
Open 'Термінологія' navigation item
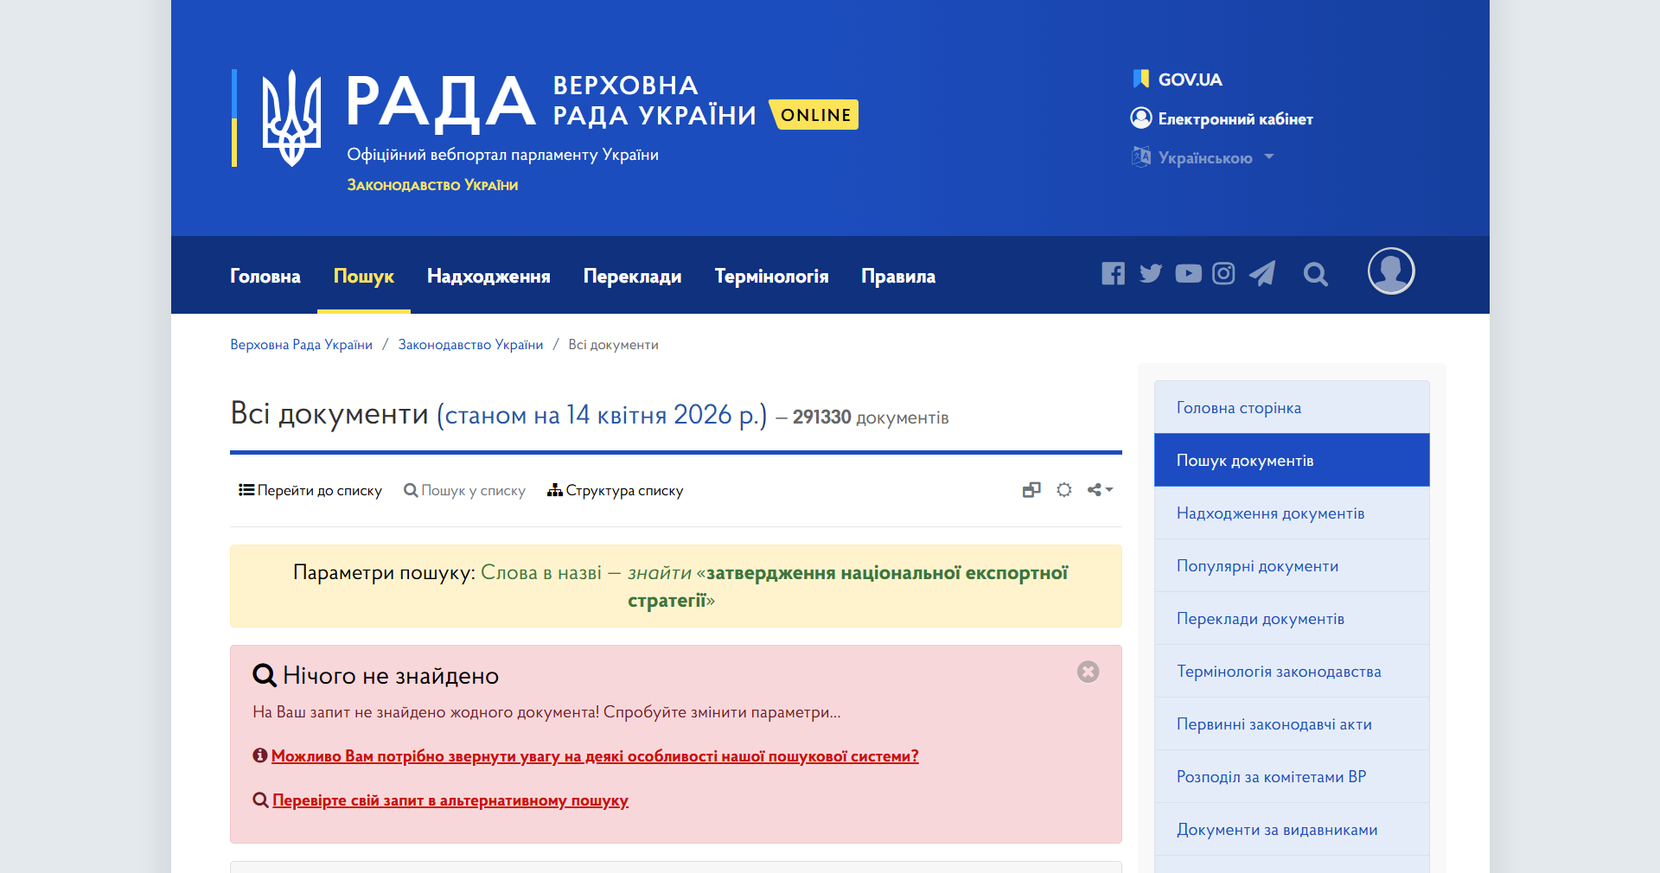tap(771, 277)
